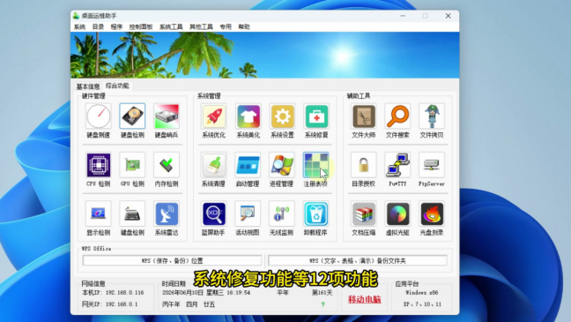The width and height of the screenshot is (571, 322).
Task: Minimize the 桌面运维助手 window
Action: click(x=403, y=16)
